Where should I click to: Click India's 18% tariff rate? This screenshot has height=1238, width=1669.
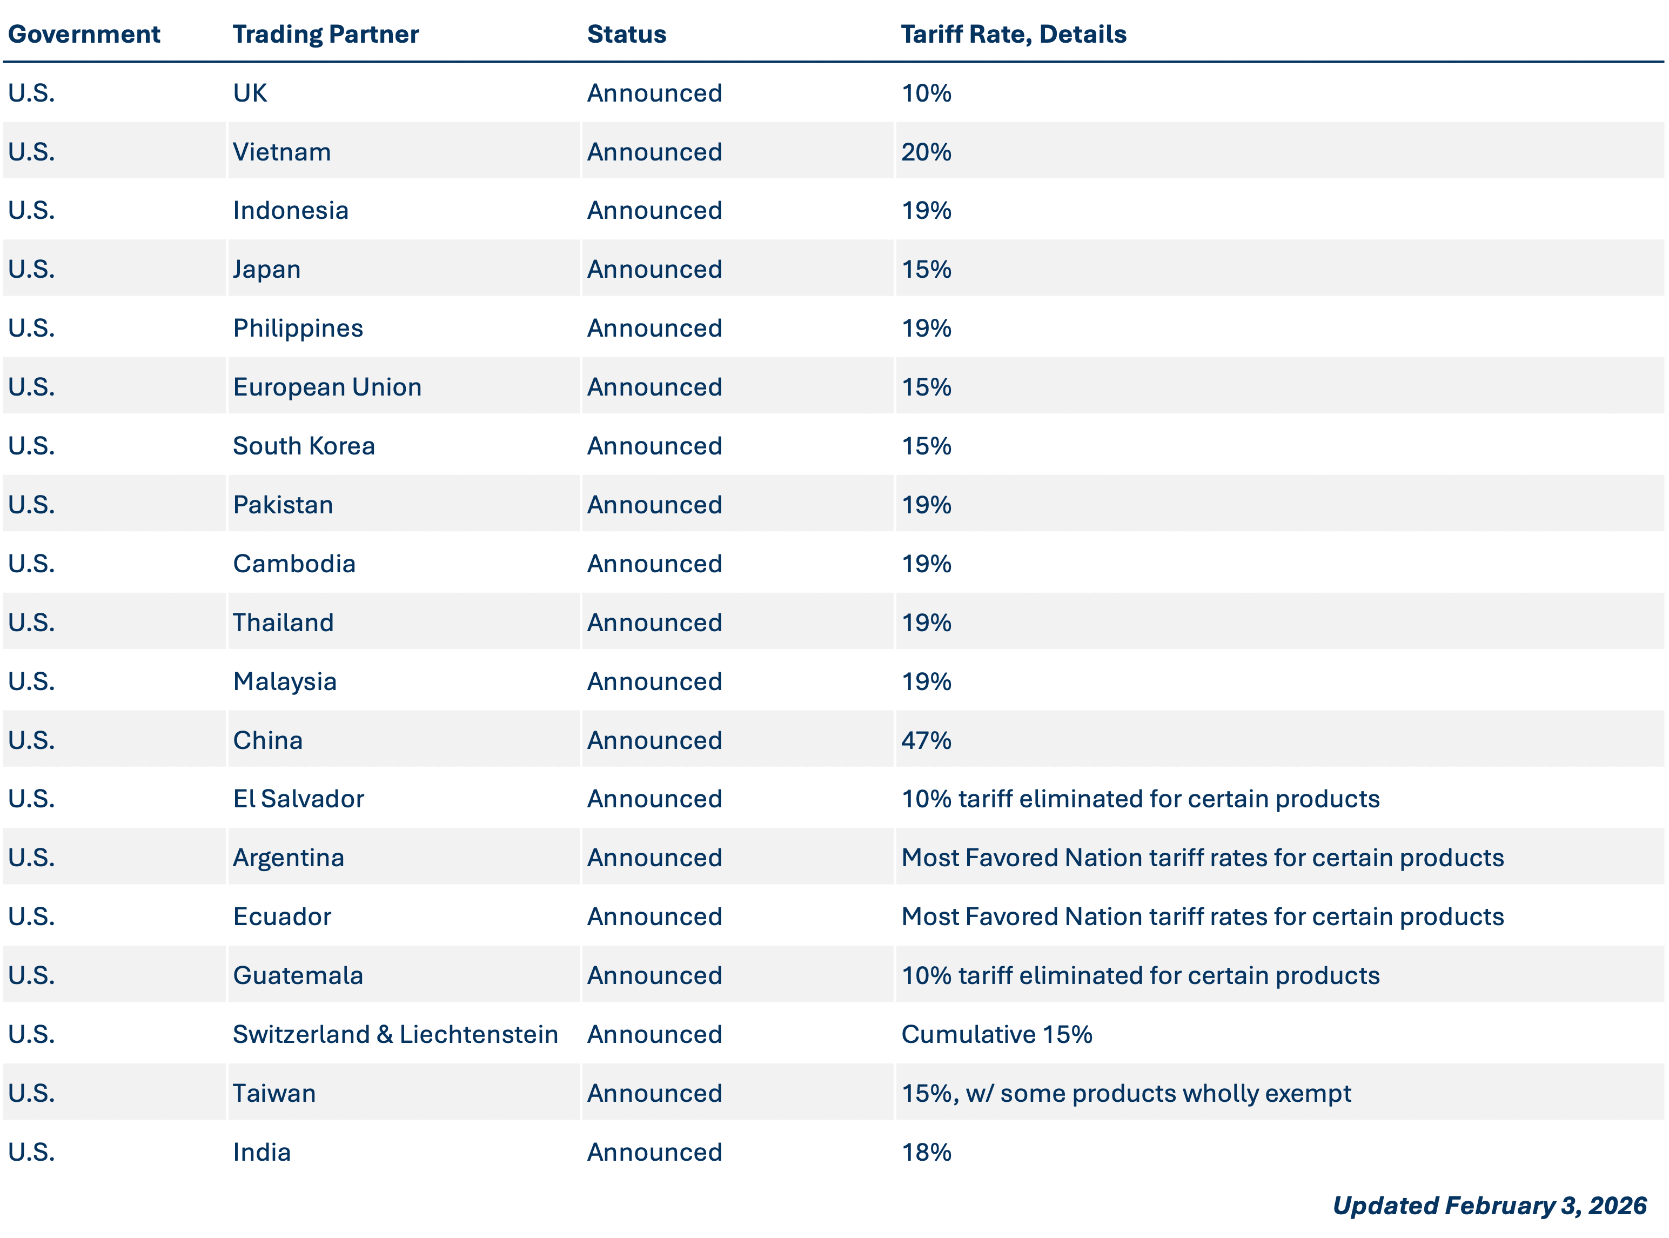[x=926, y=1152]
